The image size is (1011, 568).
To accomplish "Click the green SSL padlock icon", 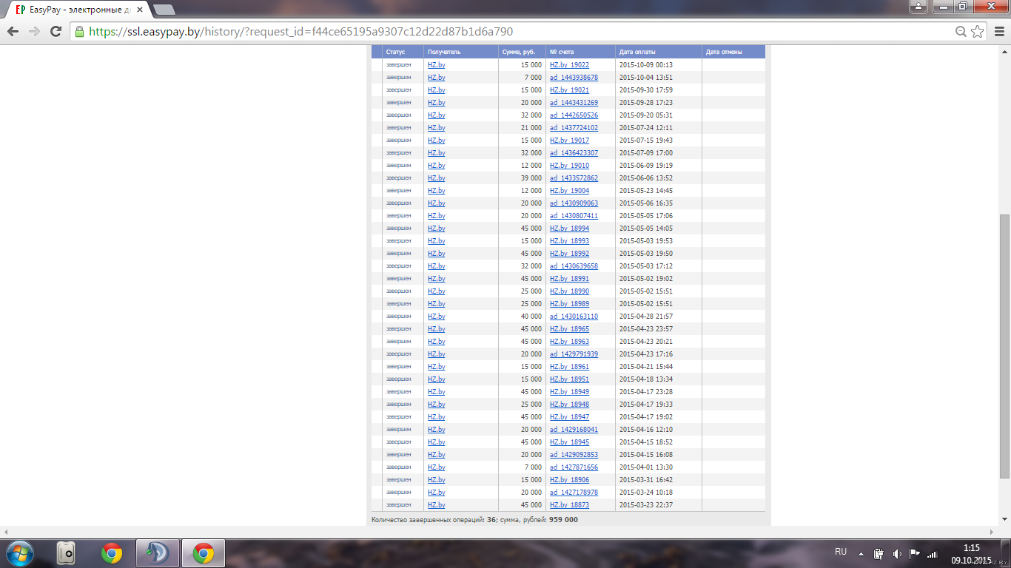I will pos(79,32).
